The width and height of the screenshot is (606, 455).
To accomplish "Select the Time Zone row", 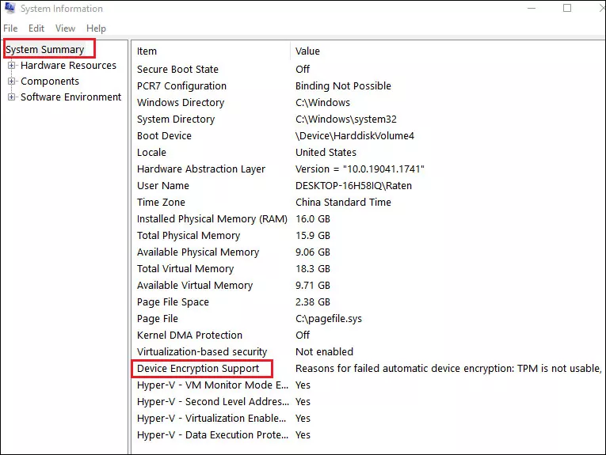I will click(369, 202).
